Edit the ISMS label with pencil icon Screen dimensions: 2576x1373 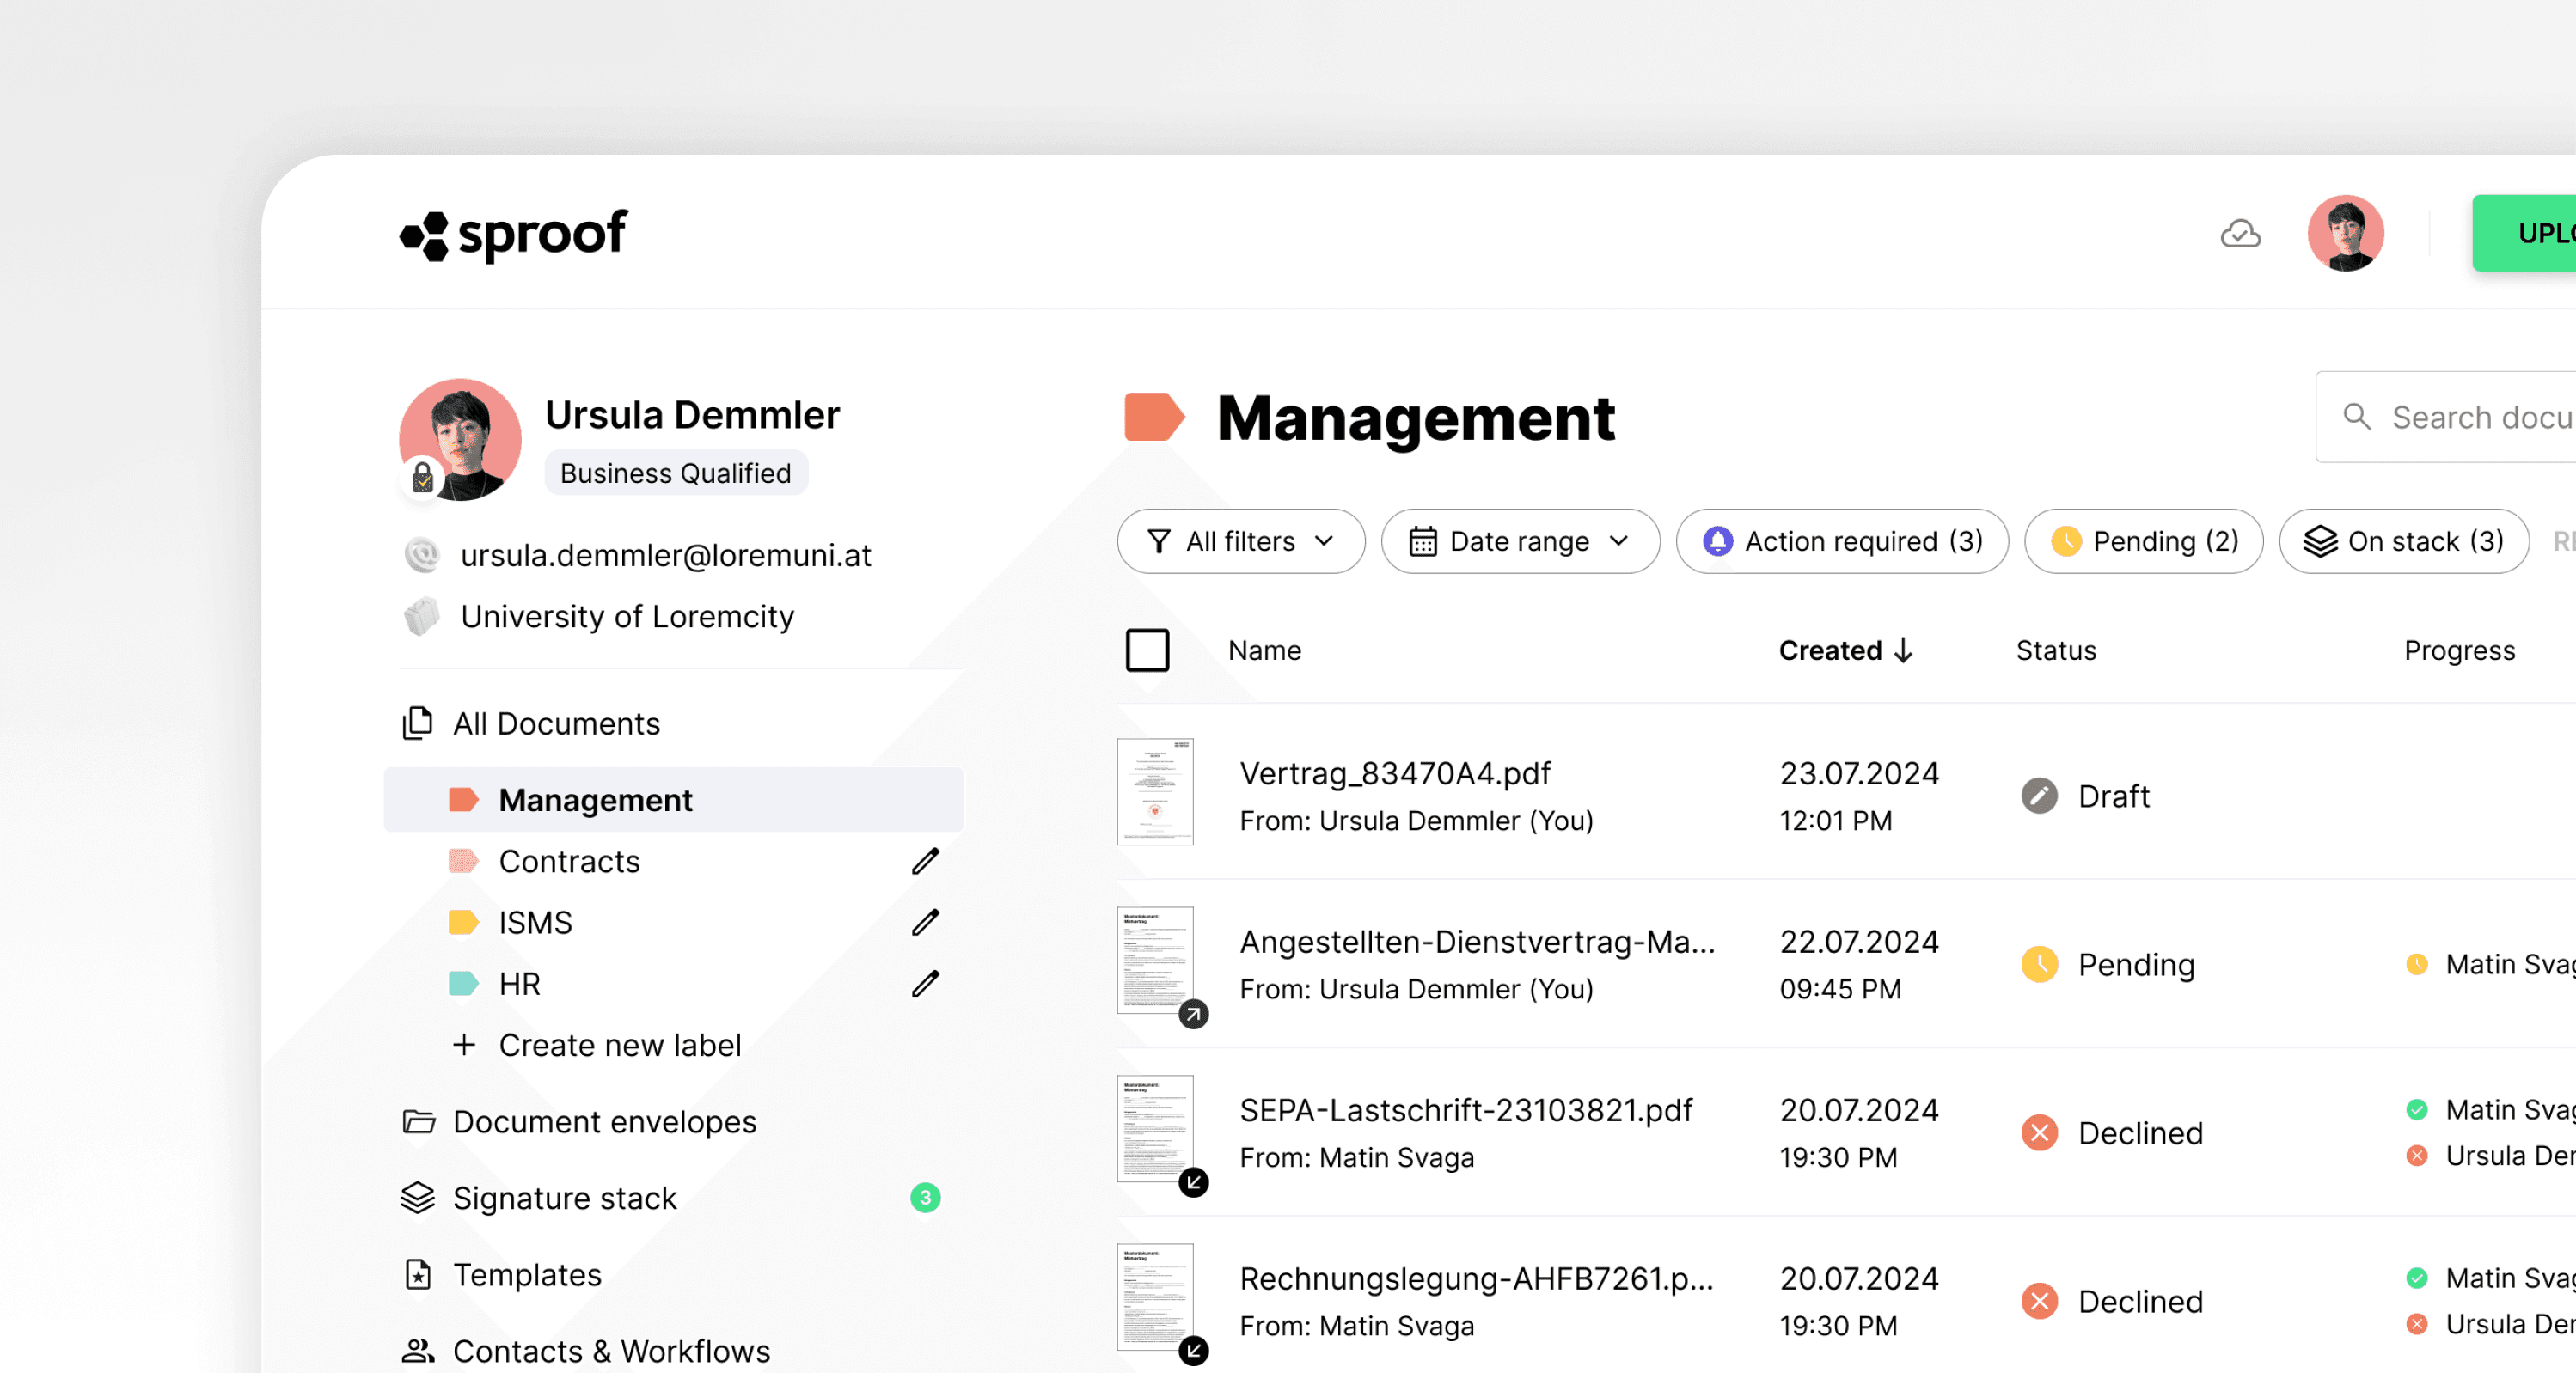pyautogui.click(x=925, y=922)
